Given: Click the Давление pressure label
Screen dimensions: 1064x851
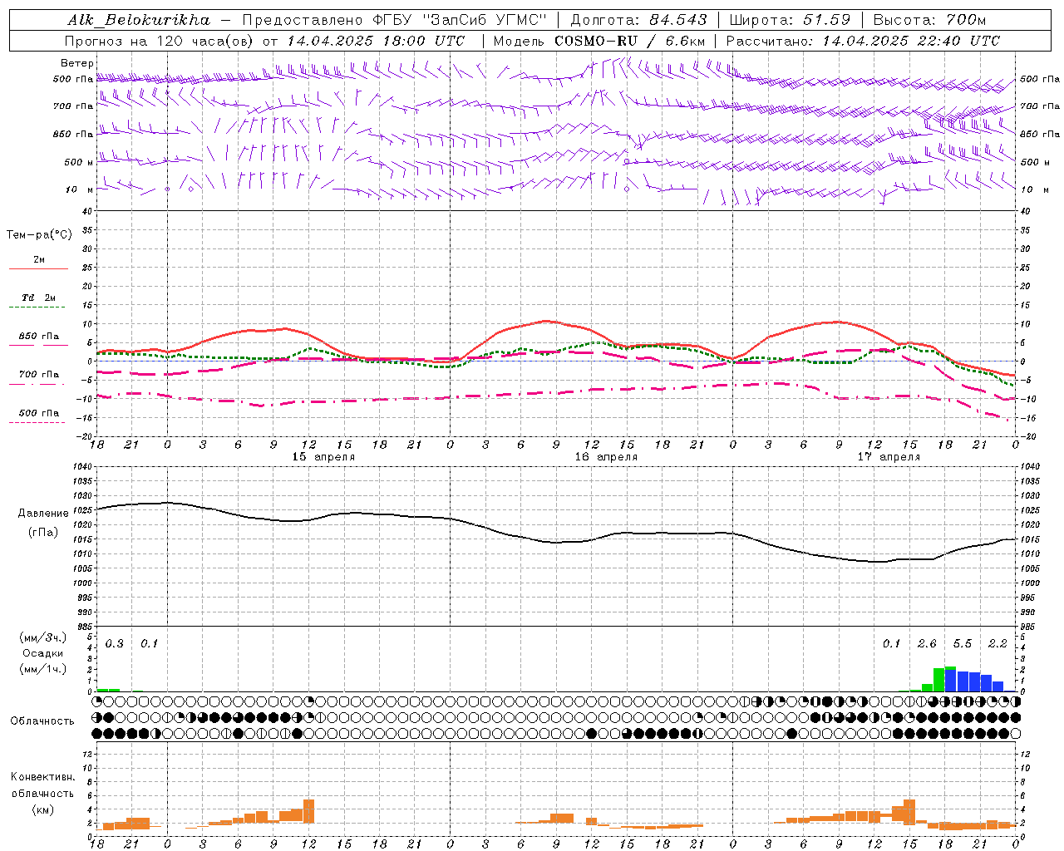Looking at the screenshot, I should 42,514.
